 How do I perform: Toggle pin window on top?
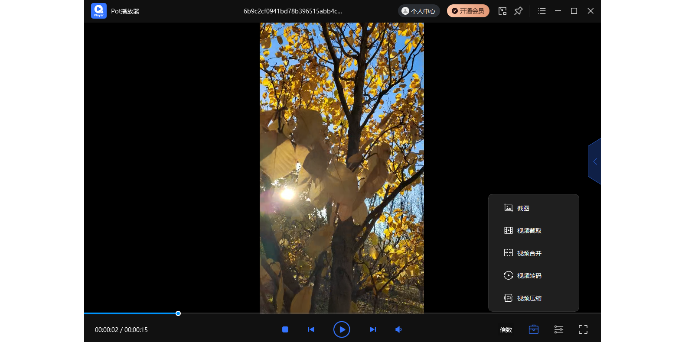coord(519,11)
